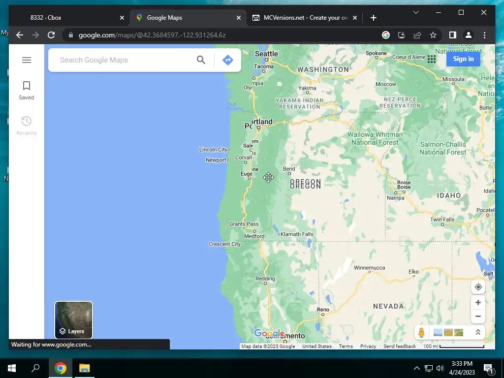Viewport: 504px width, 378px height.
Task: Show your location with the target icon
Action: 478,287
